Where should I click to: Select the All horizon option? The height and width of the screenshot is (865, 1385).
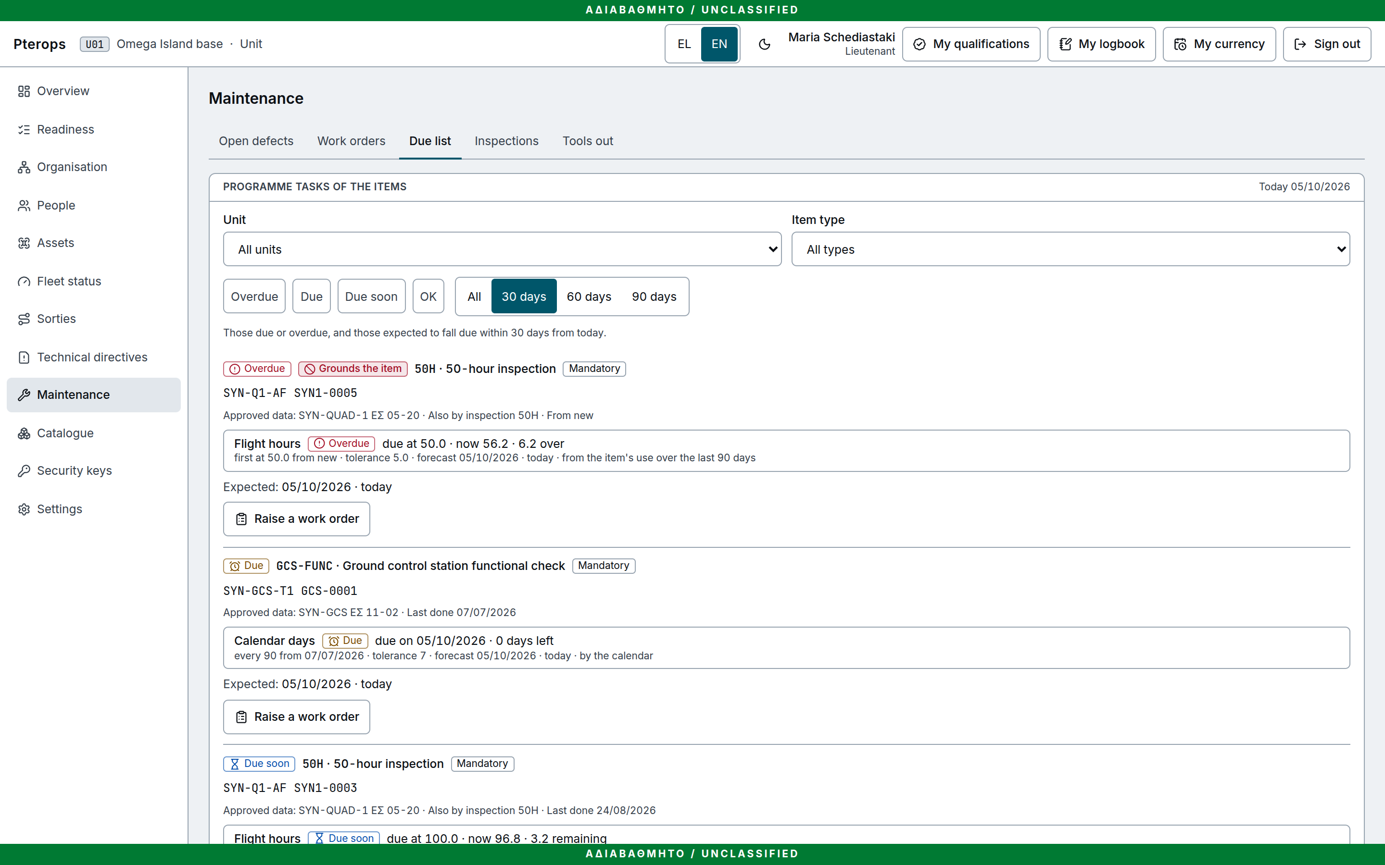pos(474,297)
